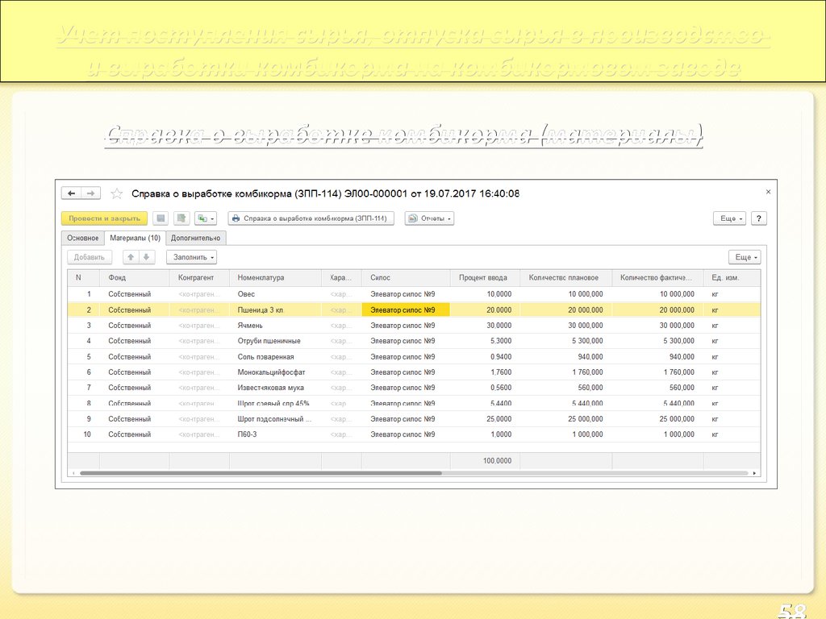This screenshot has width=826, height=619.
Task: Move row up with the up arrow
Action: (x=130, y=257)
